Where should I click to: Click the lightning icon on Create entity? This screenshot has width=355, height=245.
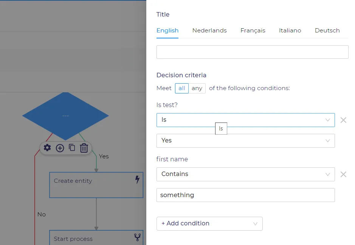click(x=137, y=179)
